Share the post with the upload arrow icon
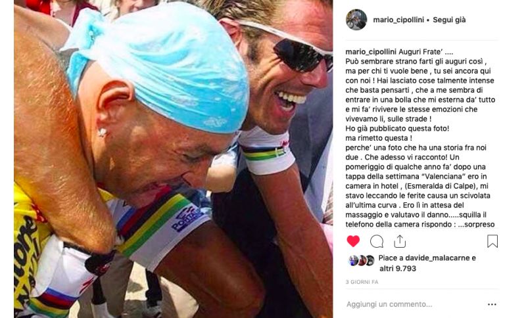526x318 pixels. pyautogui.click(x=400, y=241)
